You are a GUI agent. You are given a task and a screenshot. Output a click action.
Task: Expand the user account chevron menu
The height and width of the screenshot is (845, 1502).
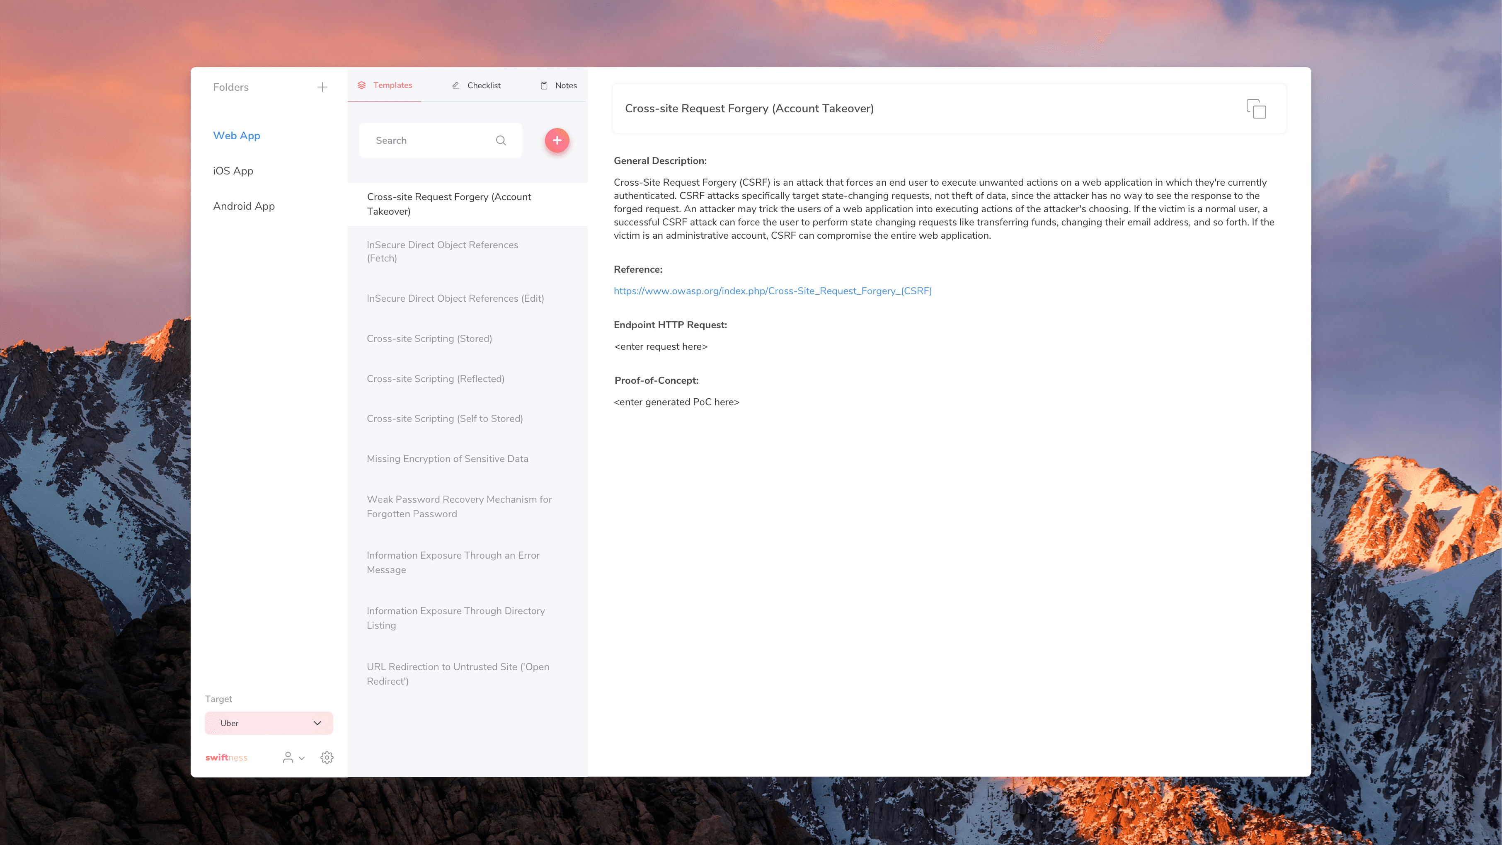coord(301,758)
